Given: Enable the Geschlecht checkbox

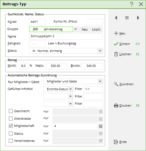Looking at the screenshot, I should (x=11, y=111).
